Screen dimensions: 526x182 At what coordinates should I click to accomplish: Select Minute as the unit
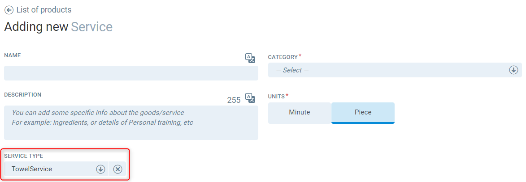(300, 113)
